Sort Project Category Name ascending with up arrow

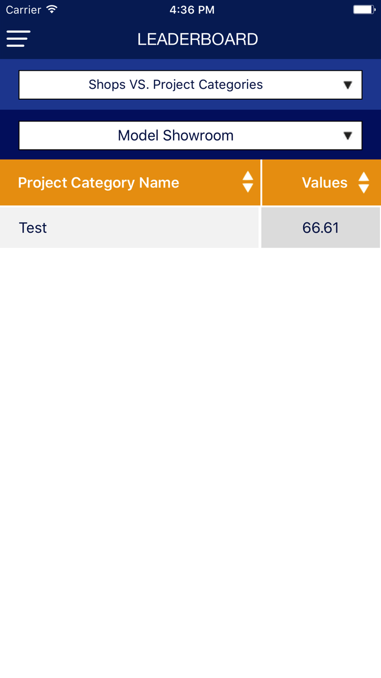tap(248, 176)
